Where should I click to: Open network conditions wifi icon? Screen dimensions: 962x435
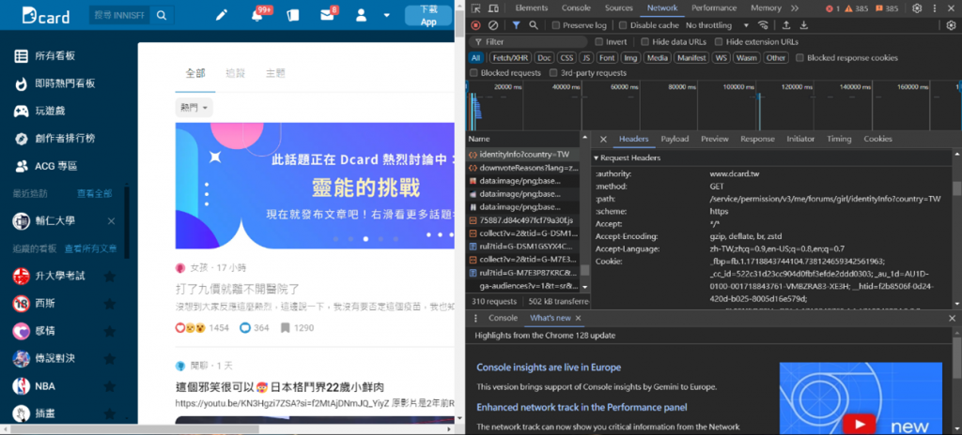(763, 25)
